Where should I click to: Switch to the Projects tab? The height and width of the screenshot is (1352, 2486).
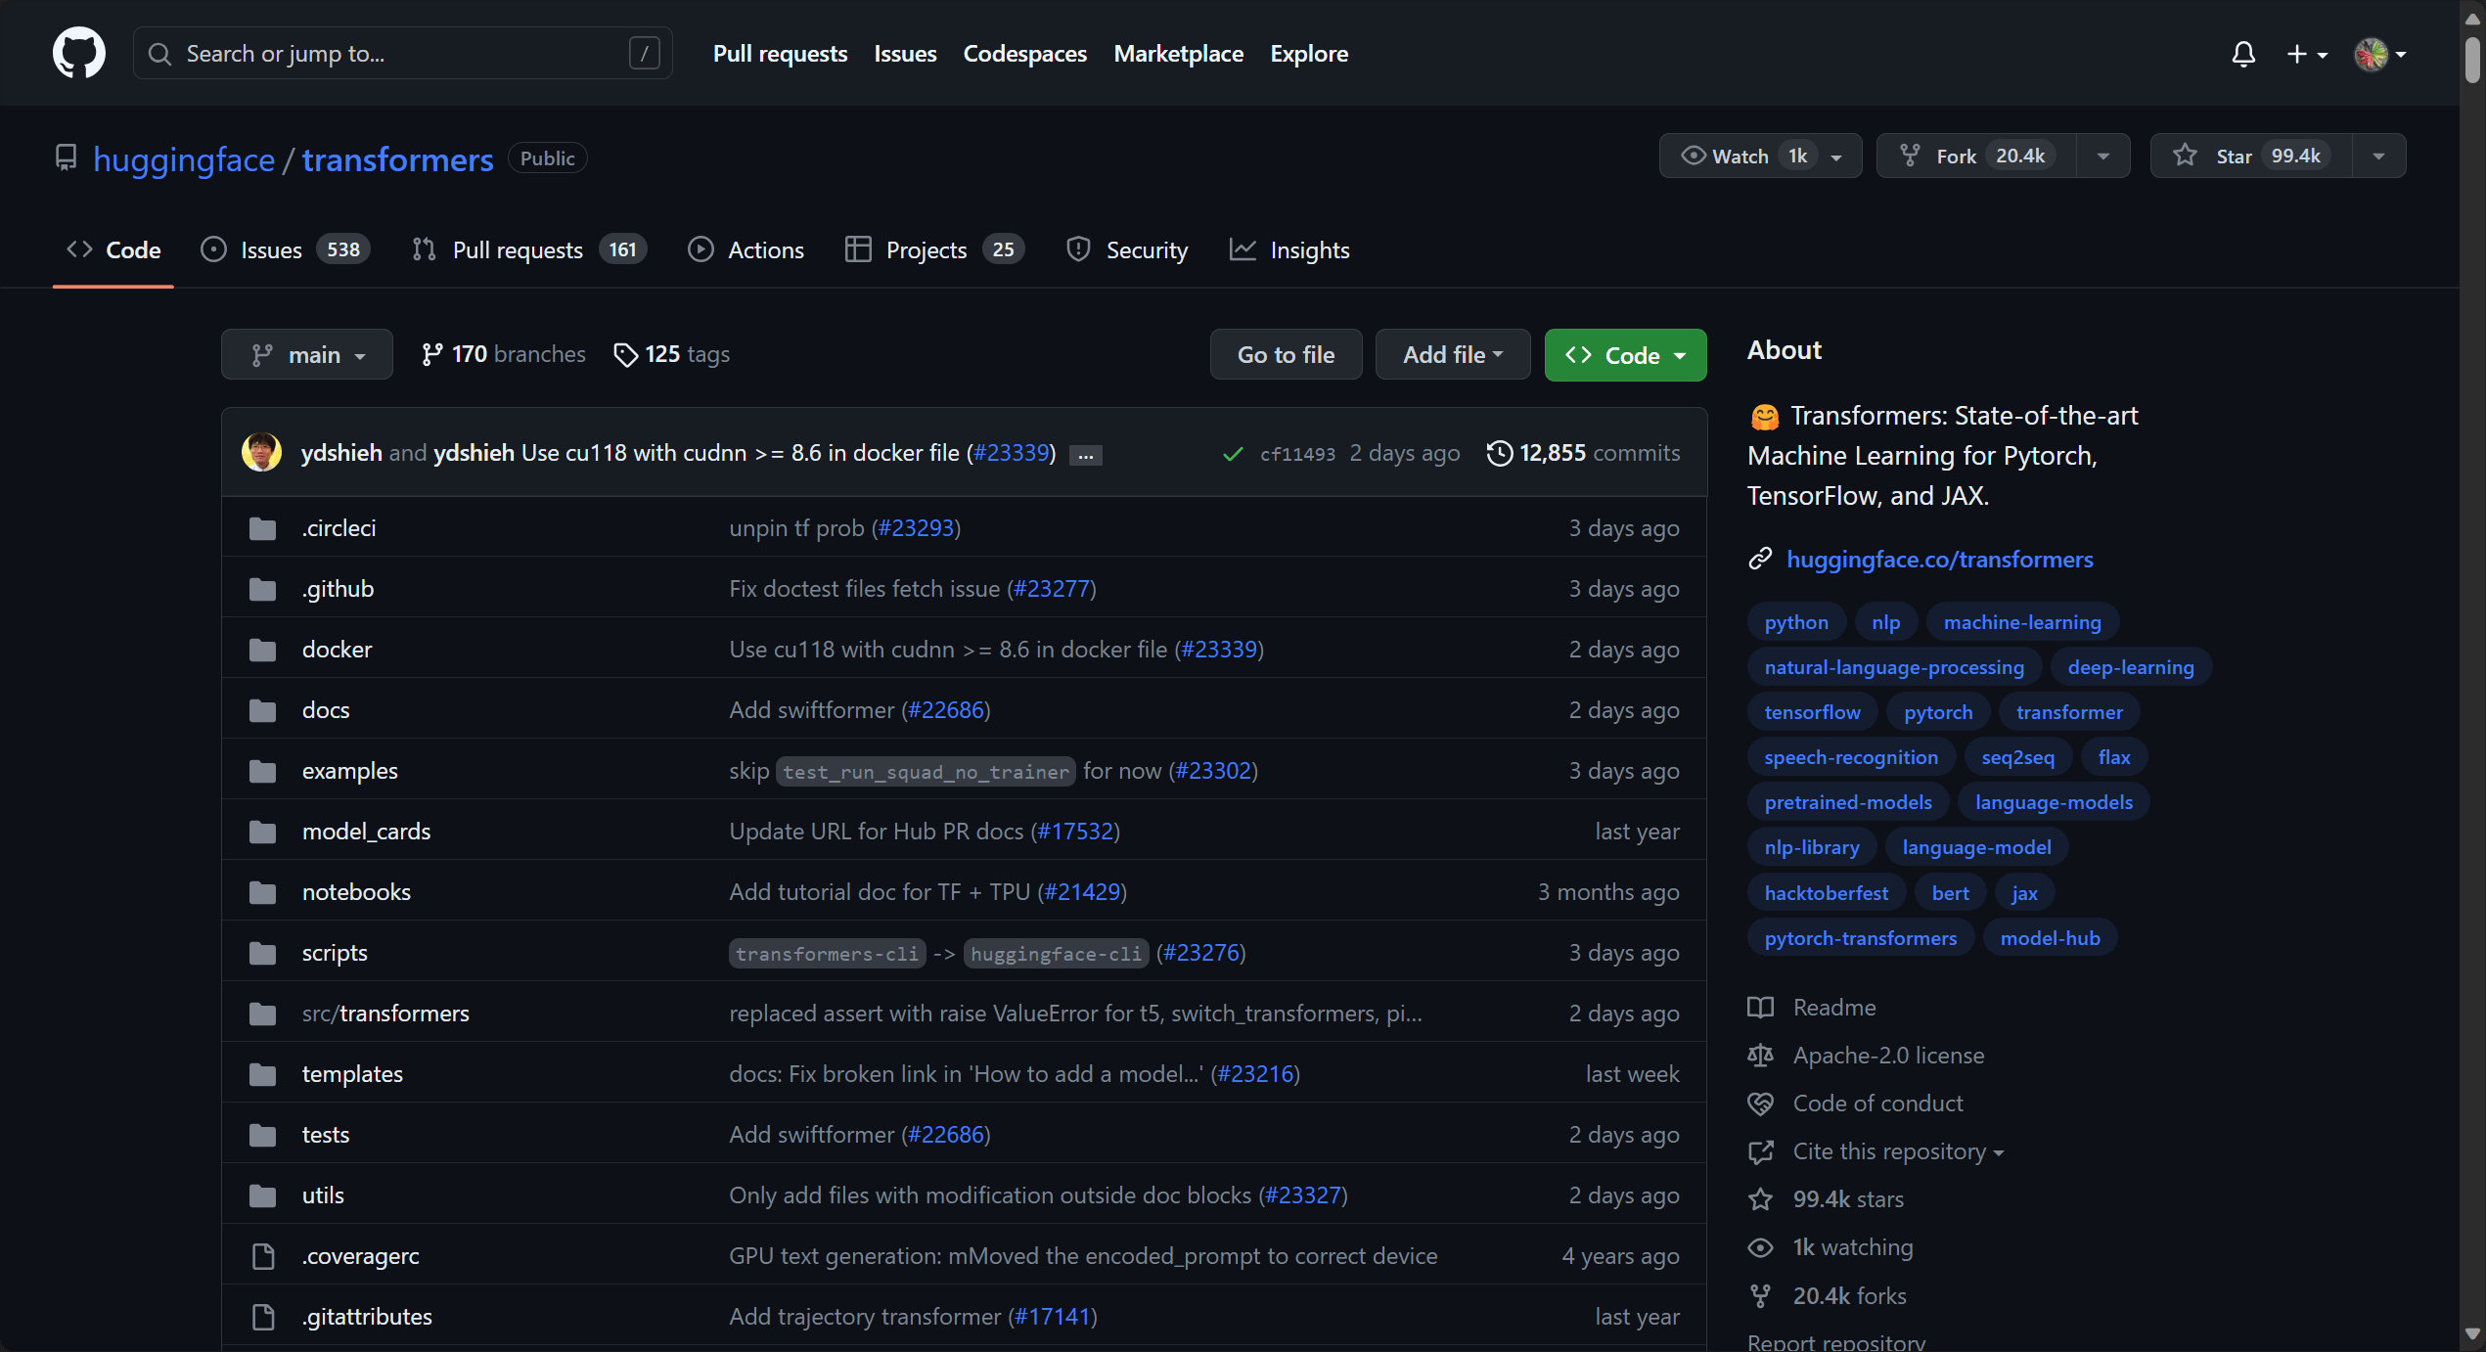934,250
